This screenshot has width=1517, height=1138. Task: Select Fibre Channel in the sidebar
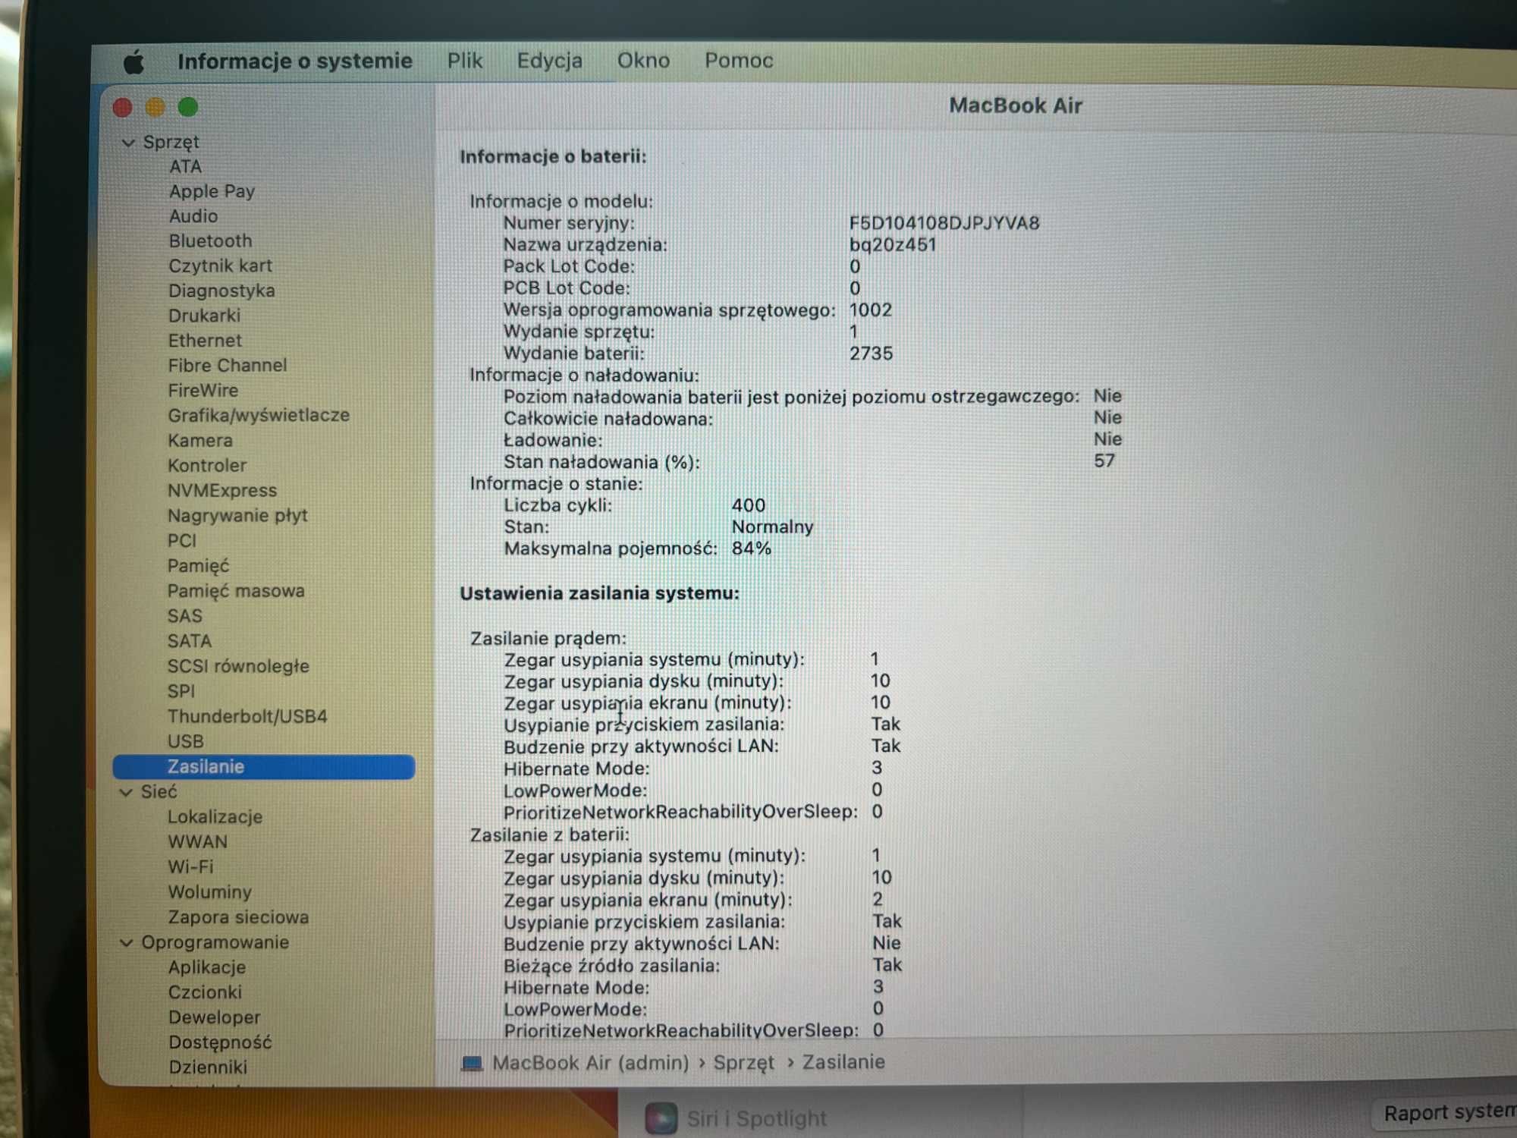228,366
